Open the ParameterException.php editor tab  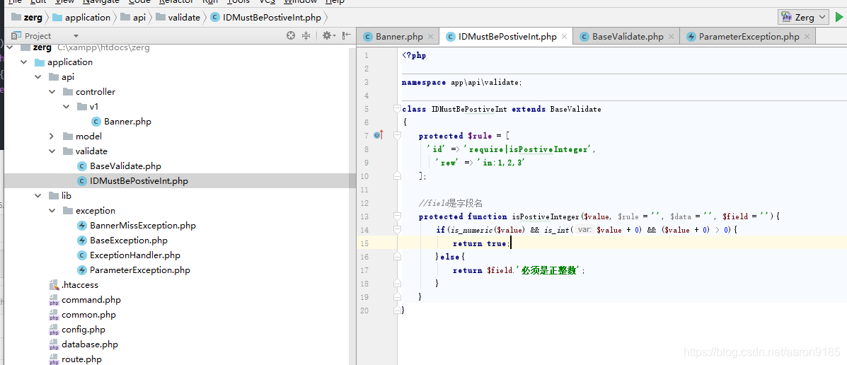[749, 37]
